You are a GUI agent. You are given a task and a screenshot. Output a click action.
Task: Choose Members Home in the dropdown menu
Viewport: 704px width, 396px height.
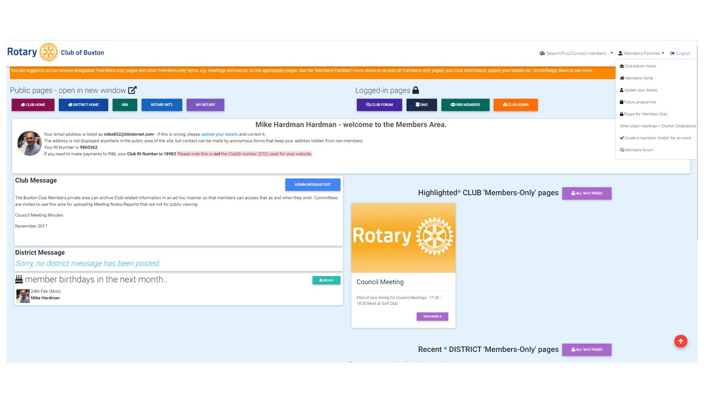tap(636, 78)
